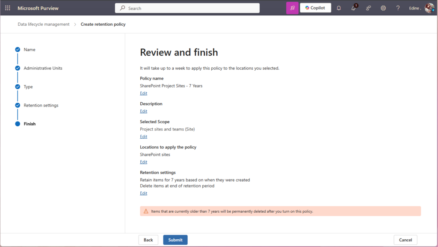
Task: Click the 'Create retention policy' breadcrumb text
Action: point(103,24)
